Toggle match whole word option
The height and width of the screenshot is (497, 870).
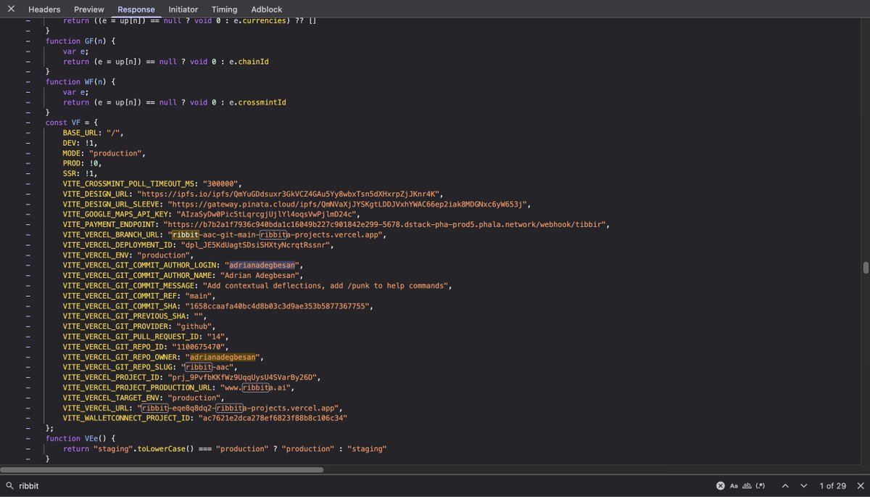point(747,485)
